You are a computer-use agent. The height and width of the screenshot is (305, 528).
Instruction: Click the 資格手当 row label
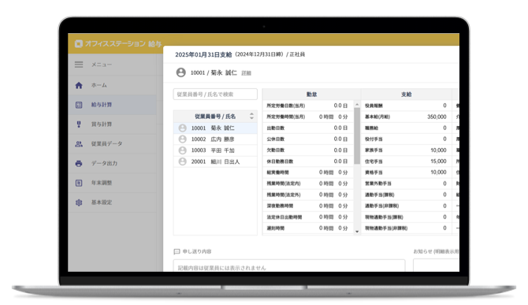374,173
